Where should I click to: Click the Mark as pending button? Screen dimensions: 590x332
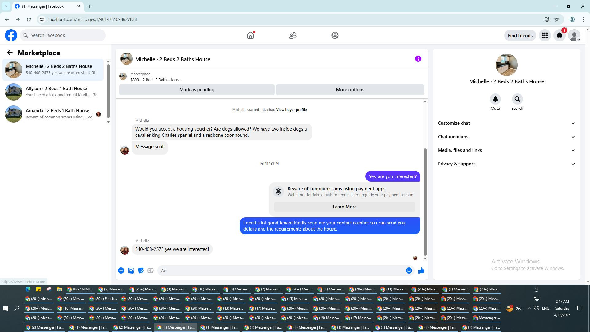click(x=197, y=90)
